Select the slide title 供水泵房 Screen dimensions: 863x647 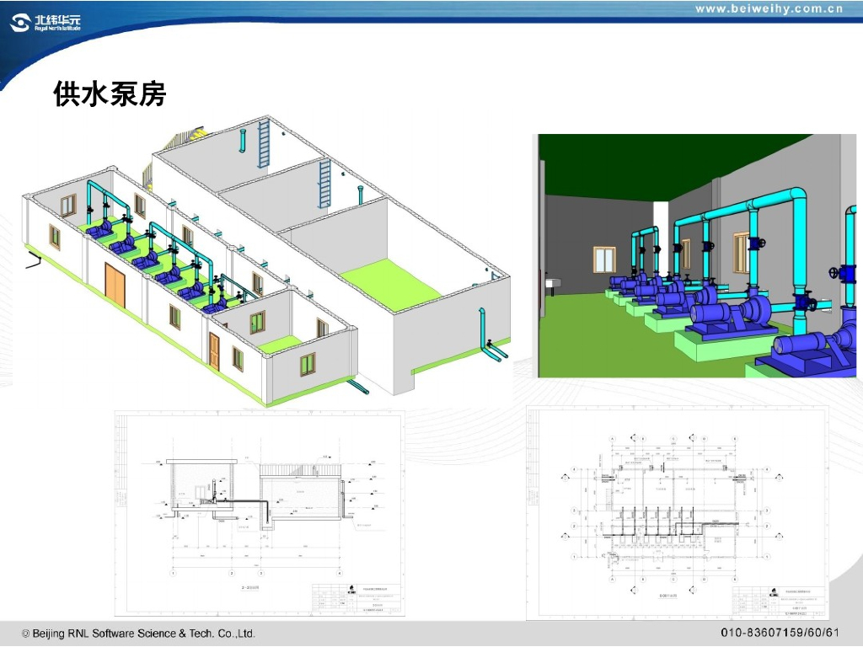pos(110,94)
